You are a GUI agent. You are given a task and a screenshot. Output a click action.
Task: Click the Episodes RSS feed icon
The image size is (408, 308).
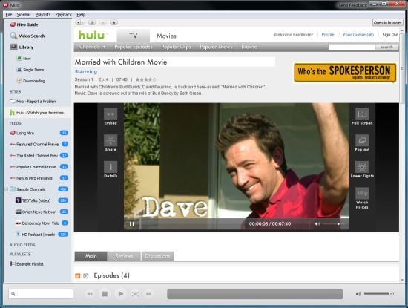click(78, 276)
